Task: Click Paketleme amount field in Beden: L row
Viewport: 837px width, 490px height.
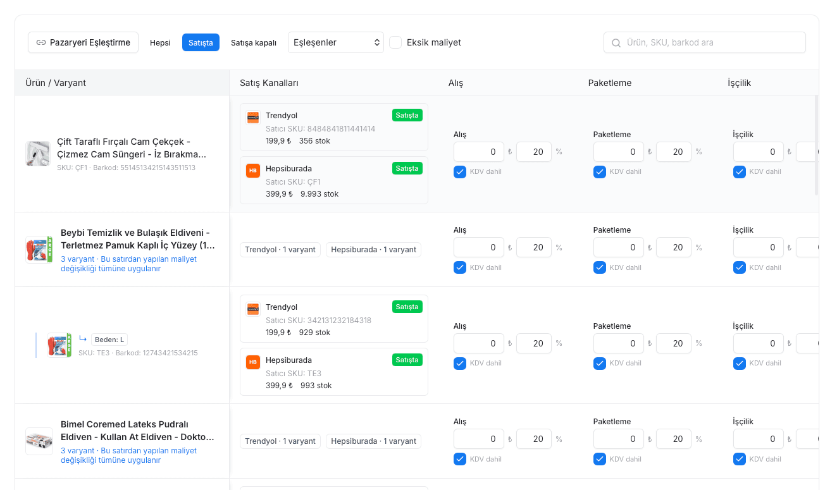Action: tap(619, 343)
